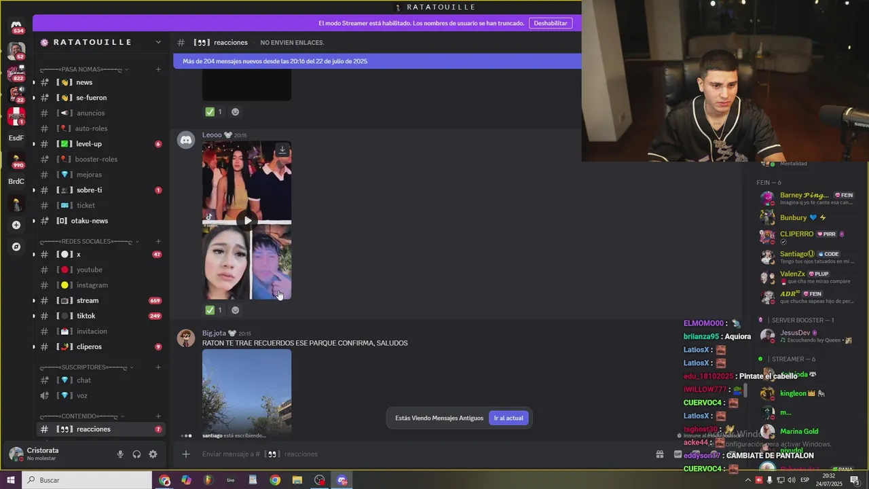Create channel in REDES SOCIALES category plus

158,241
